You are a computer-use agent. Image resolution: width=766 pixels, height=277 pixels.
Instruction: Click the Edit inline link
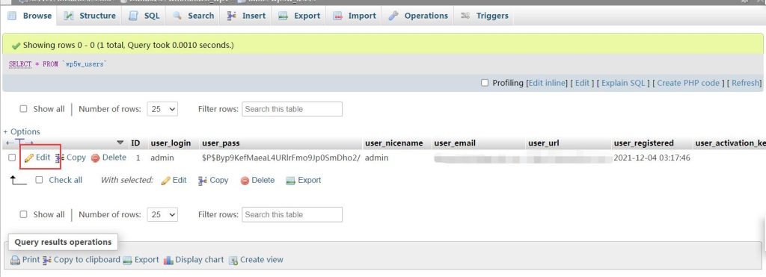click(548, 83)
